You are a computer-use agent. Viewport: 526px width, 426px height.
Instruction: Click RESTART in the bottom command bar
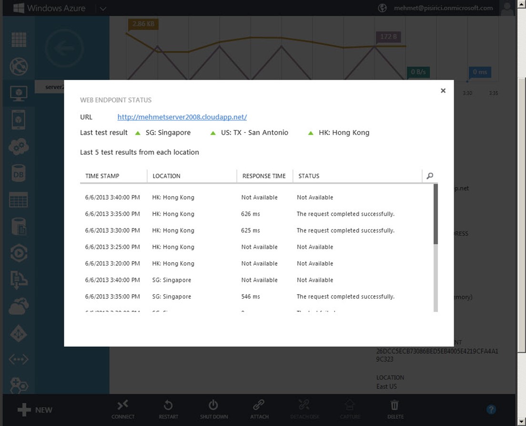[168, 409]
